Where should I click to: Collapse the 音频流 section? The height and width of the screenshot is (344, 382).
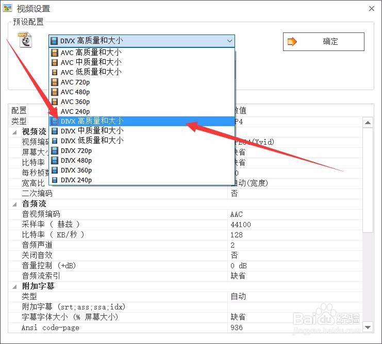click(x=14, y=204)
